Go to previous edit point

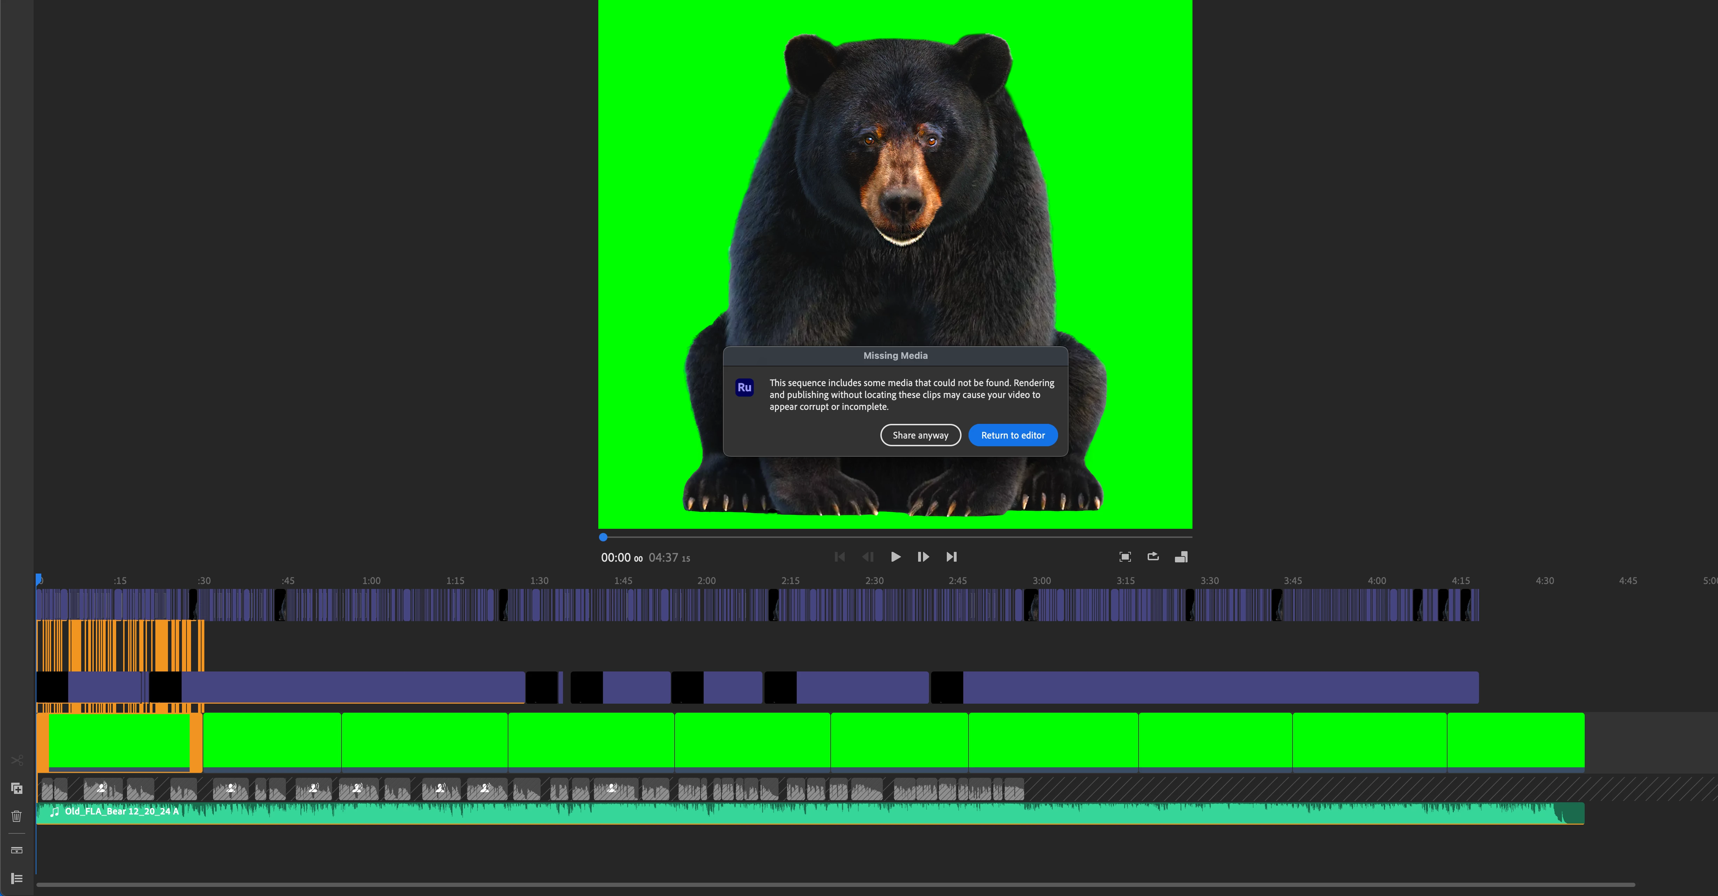click(840, 557)
